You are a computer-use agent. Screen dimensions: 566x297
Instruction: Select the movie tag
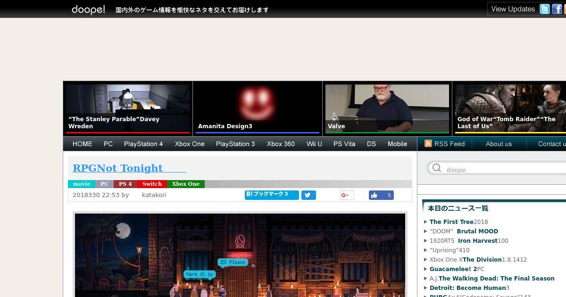pyautogui.click(x=82, y=184)
